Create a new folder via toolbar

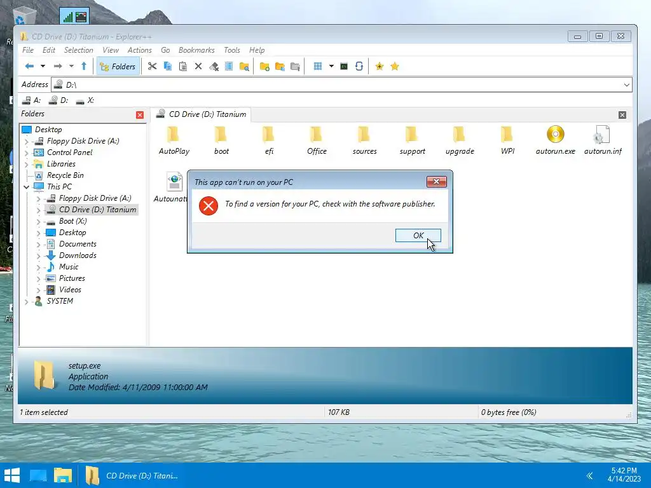(264, 66)
